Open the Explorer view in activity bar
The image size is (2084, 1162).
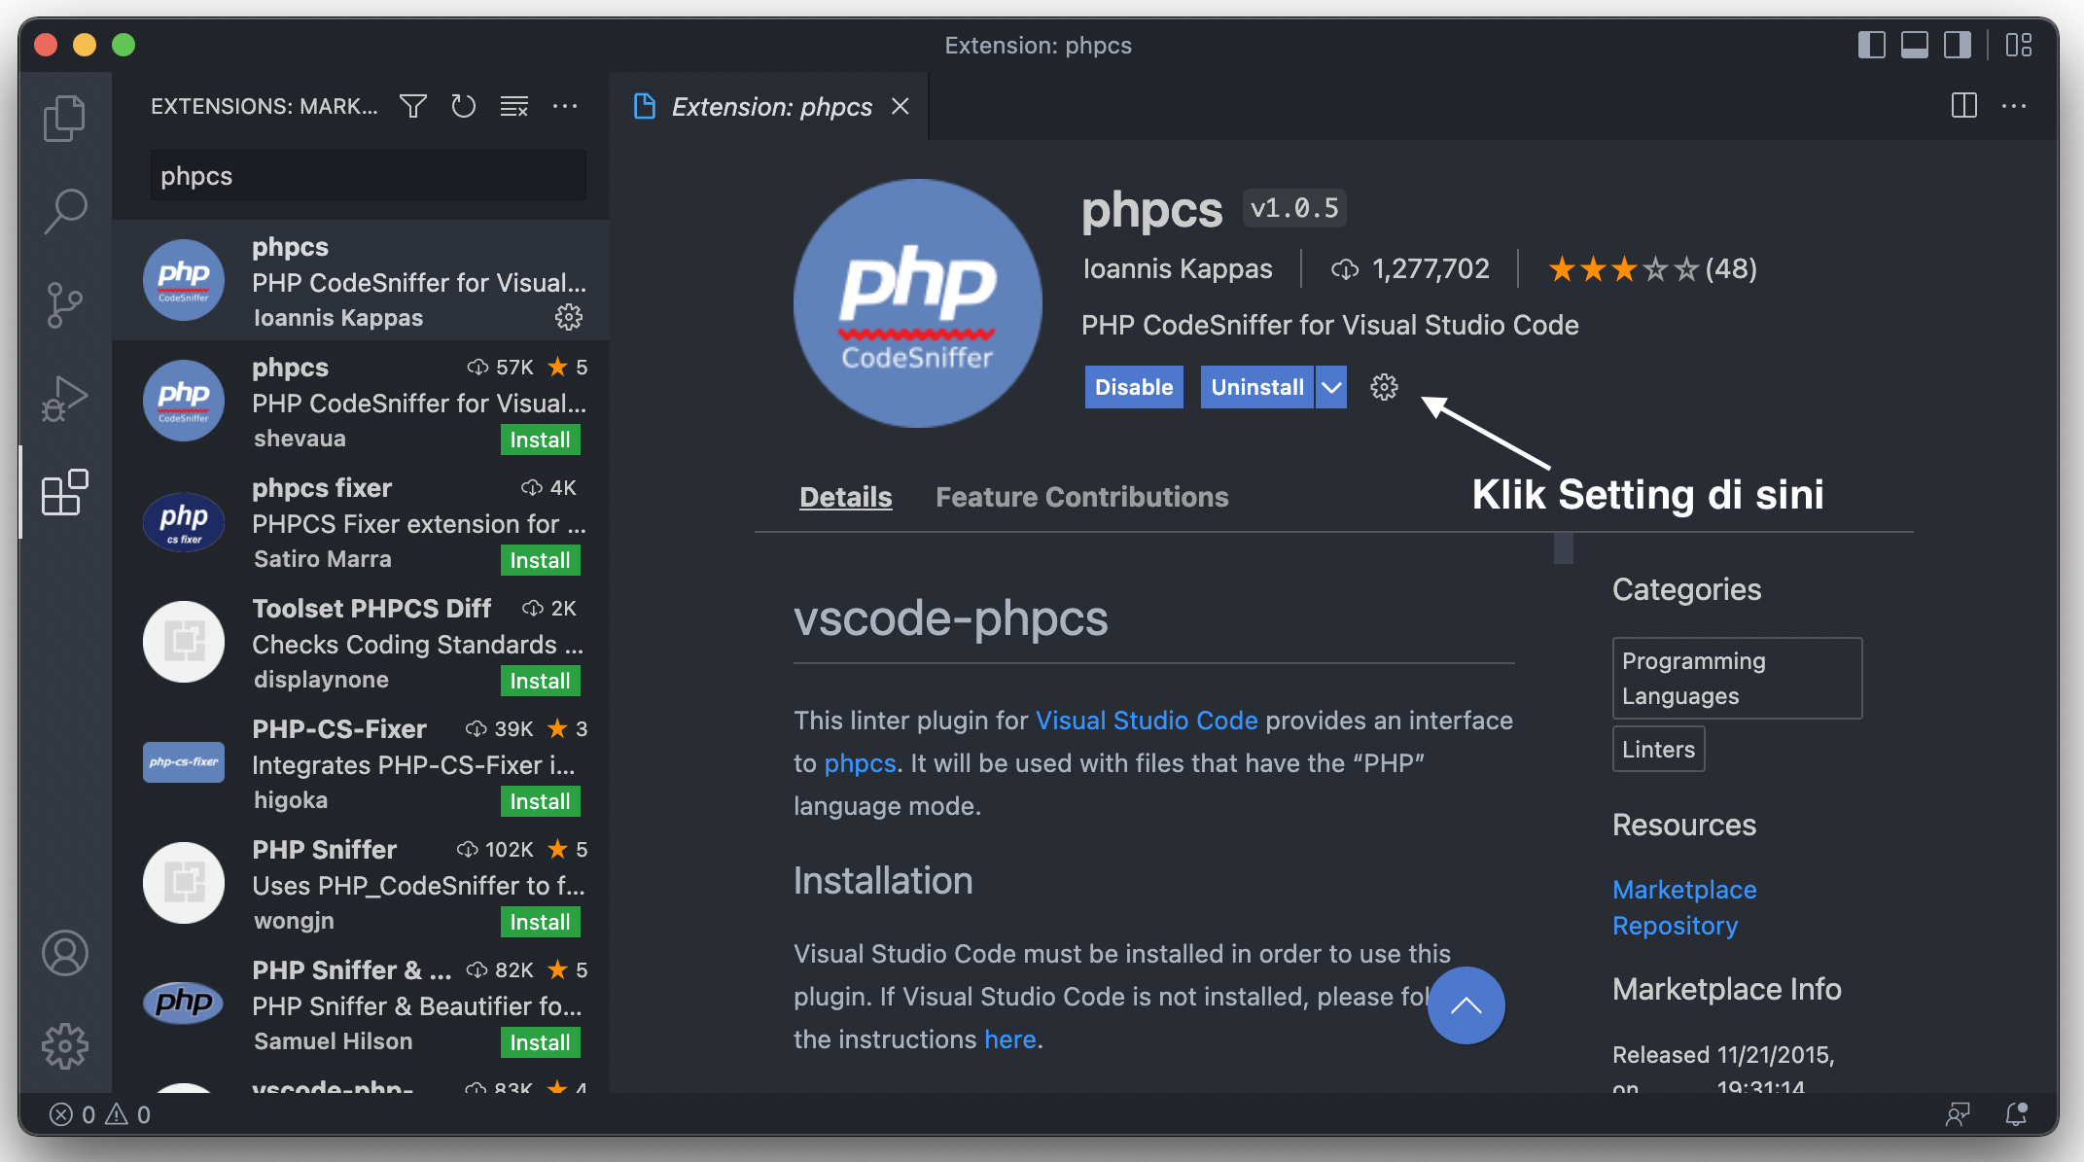(x=65, y=118)
